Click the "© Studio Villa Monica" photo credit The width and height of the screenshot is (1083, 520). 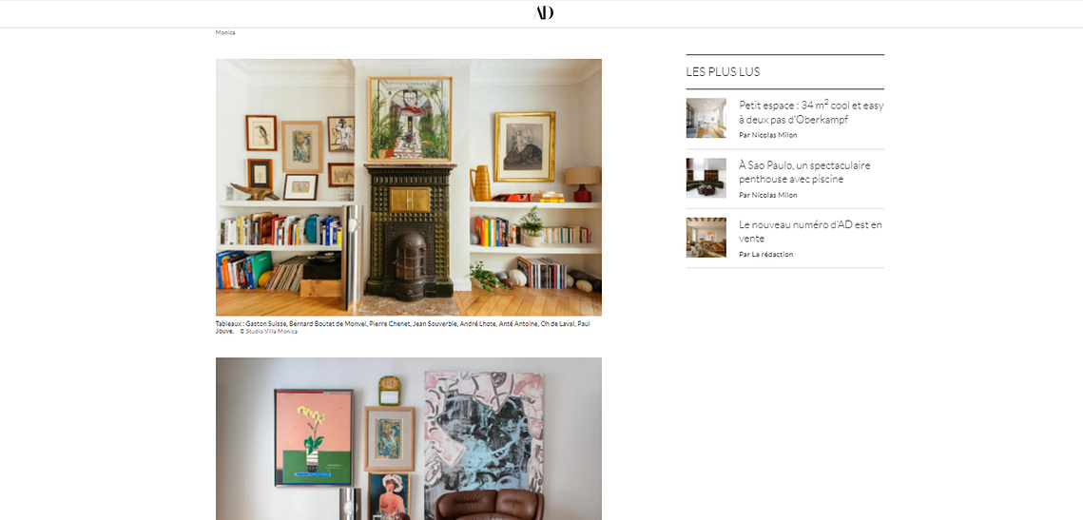pyautogui.click(x=269, y=332)
